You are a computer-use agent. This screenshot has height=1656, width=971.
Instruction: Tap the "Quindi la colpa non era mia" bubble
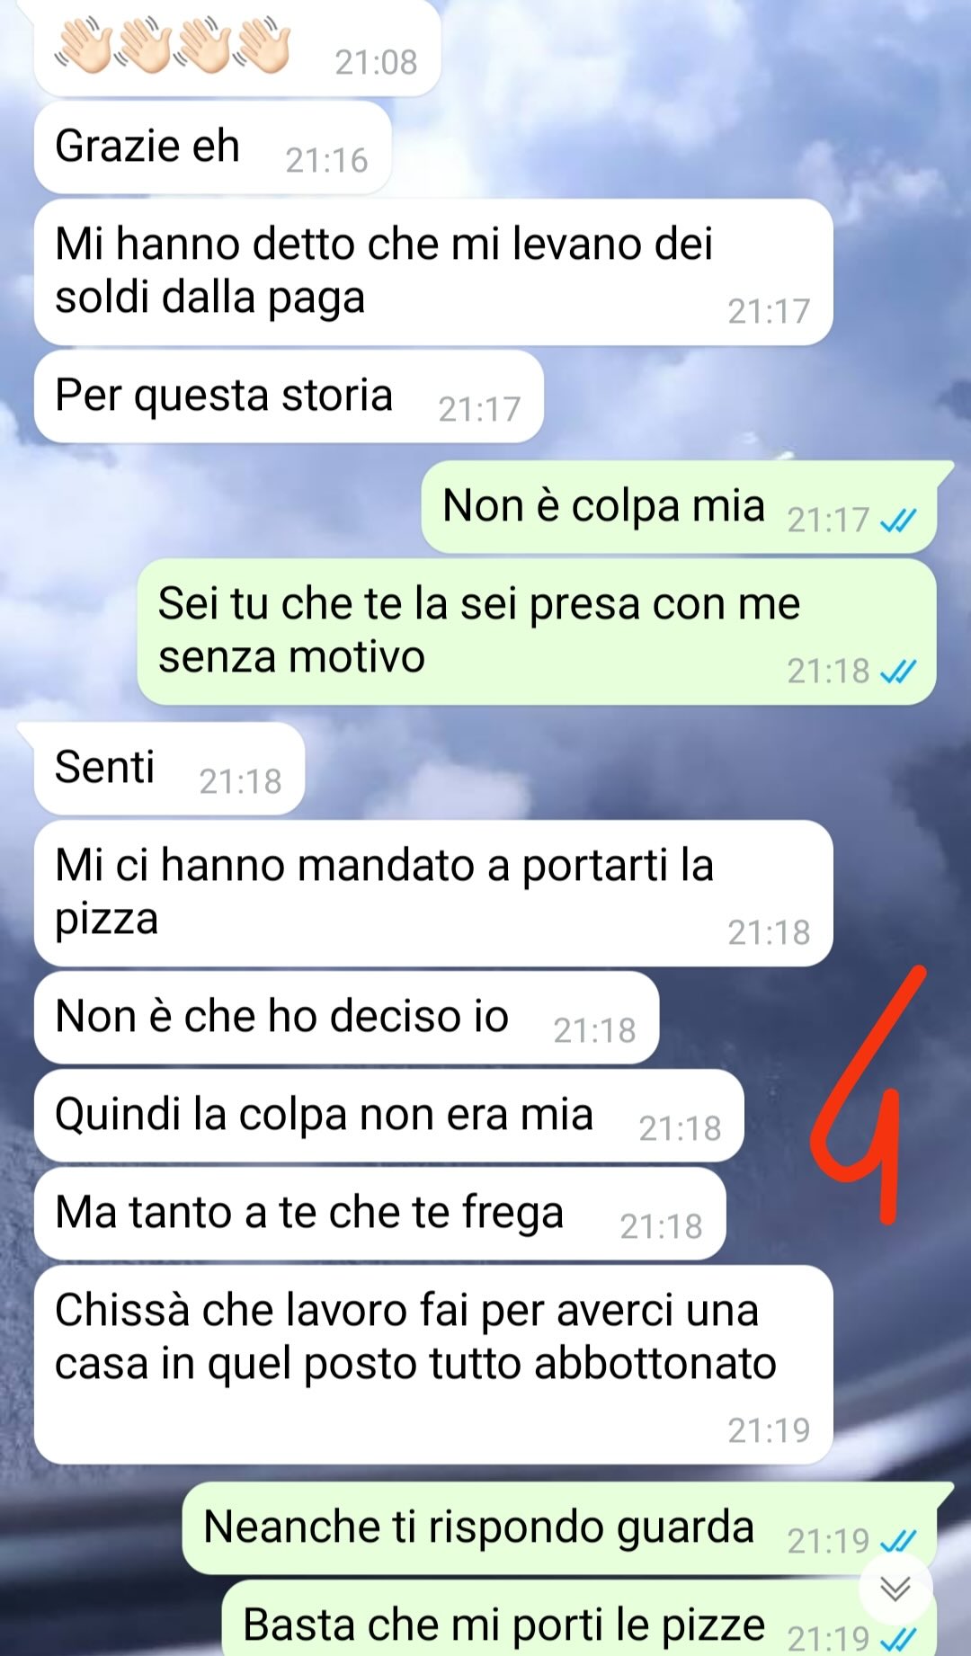(x=388, y=1116)
